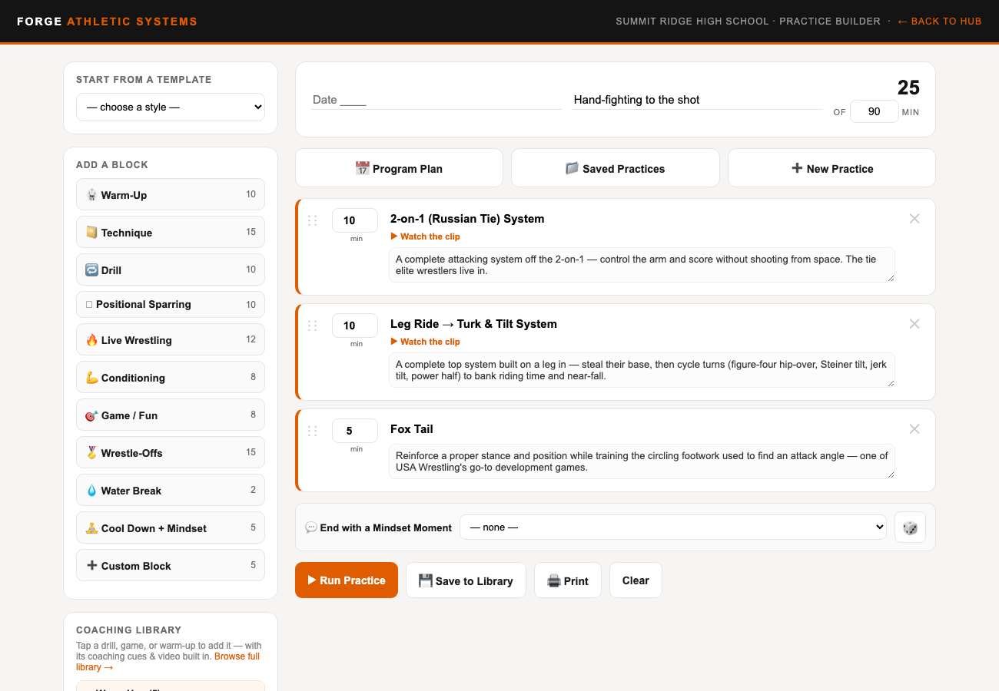Image resolution: width=999 pixels, height=691 pixels.
Task: Add a Cool Down + Mindset block
Action: pyautogui.click(x=171, y=527)
